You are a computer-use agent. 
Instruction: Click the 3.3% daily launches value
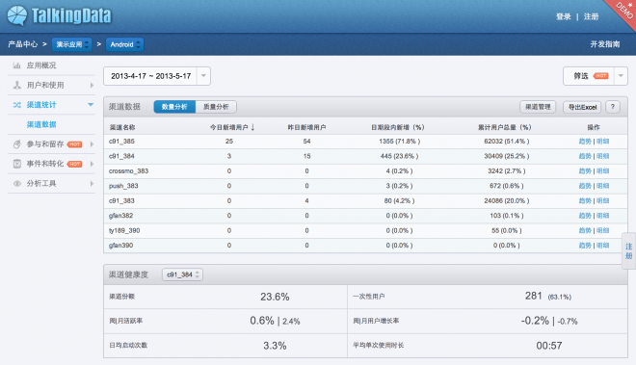click(275, 346)
